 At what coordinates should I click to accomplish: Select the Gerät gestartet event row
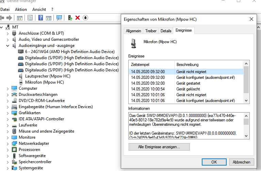click(x=186, y=83)
